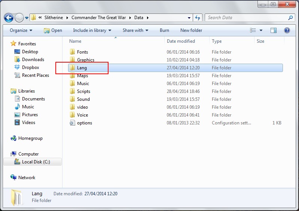299x211 pixels.
Task: Click the Music library note icon
Action: 17,107
